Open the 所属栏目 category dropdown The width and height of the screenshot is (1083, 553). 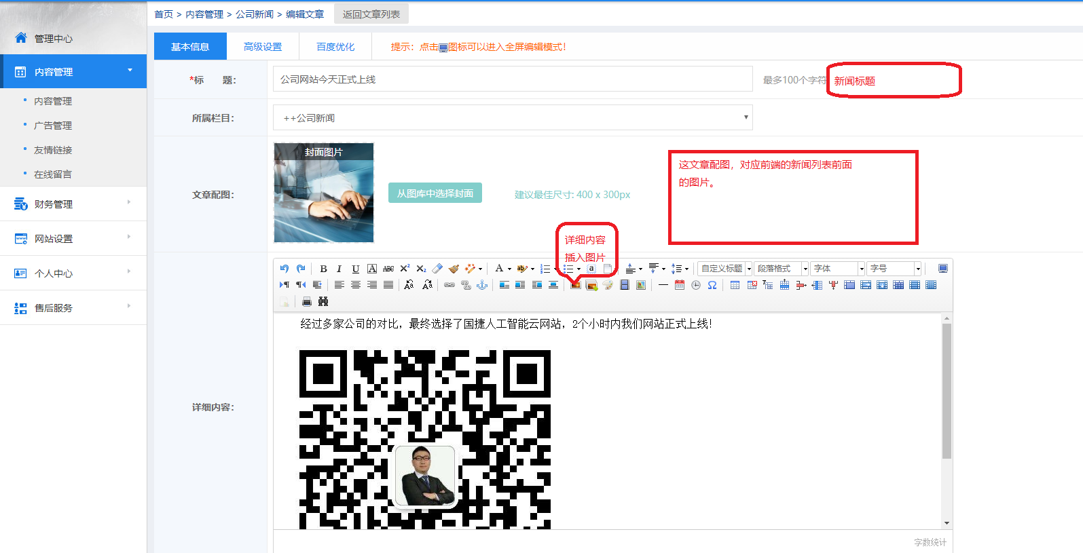coord(513,117)
